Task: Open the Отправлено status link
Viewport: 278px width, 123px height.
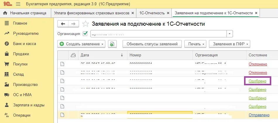Action: point(259,115)
